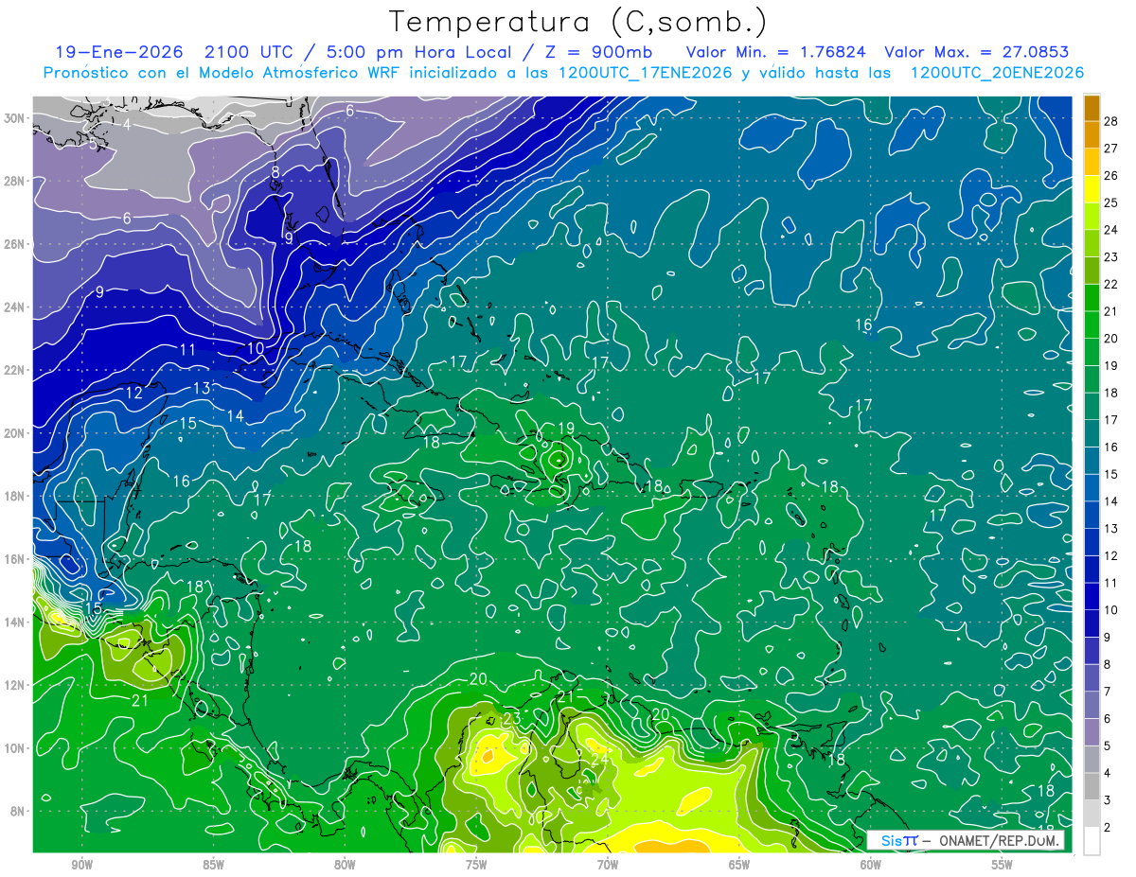Click the 70W longitude axis label
Viewport: 1136px width, 877px height.
click(x=607, y=864)
